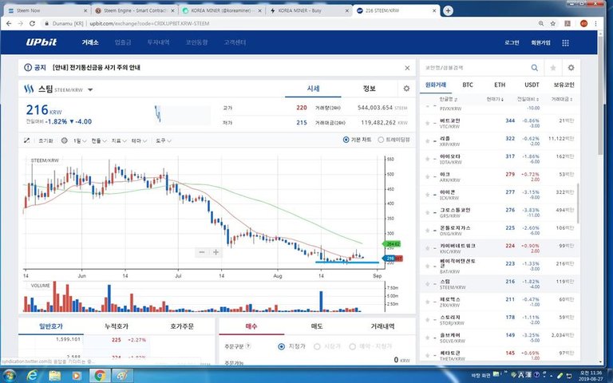This screenshot has height=383, width=613.
Task: Select the 지정가 order type radio
Action: point(281,346)
